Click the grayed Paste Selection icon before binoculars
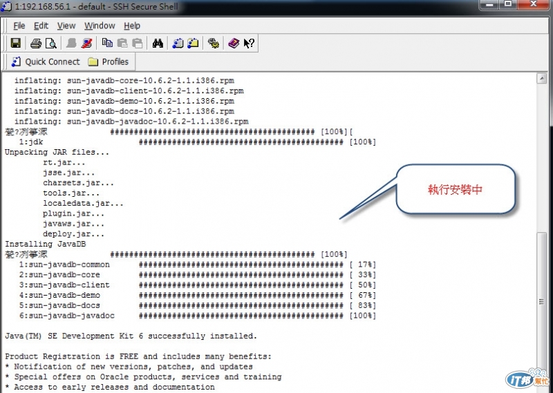553x393 pixels. tap(137, 43)
